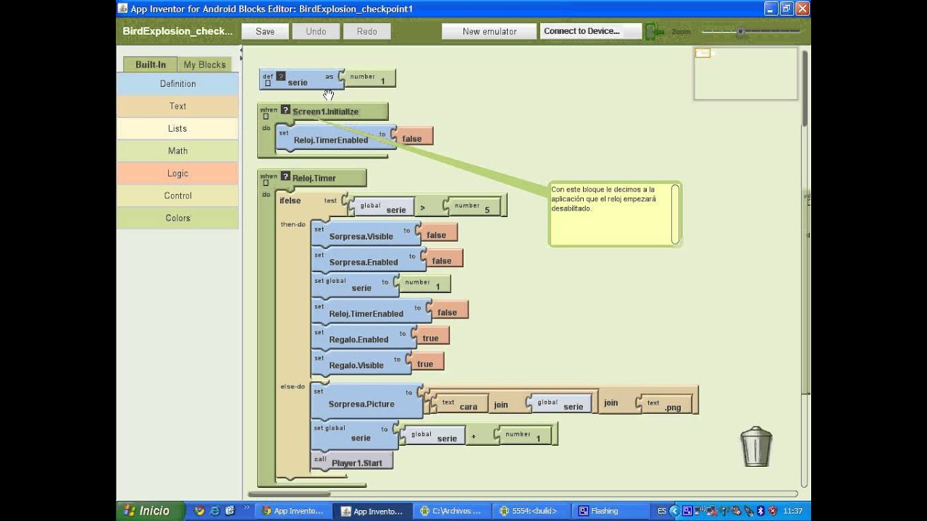
Task: Switch to the Built-In tab
Action: [151, 64]
